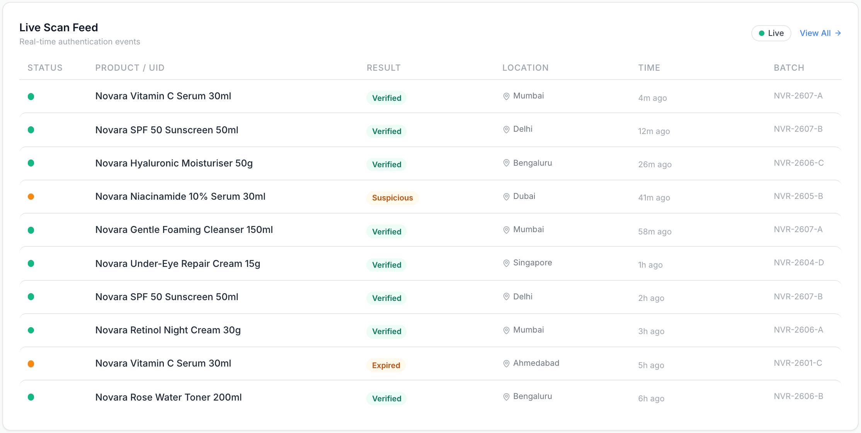This screenshot has height=433, width=861.
Task: Select Novara Under-Eye Repair Cream 15g
Action: pos(178,263)
